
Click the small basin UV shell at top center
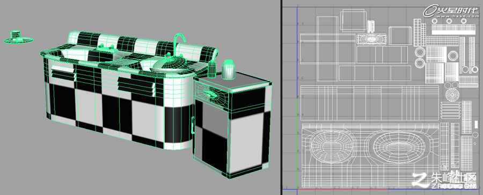pyautogui.click(x=371, y=39)
